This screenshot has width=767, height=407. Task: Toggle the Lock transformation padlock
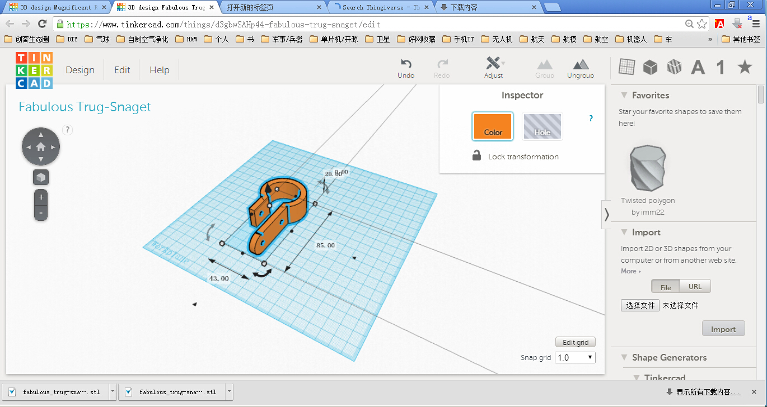tap(477, 156)
